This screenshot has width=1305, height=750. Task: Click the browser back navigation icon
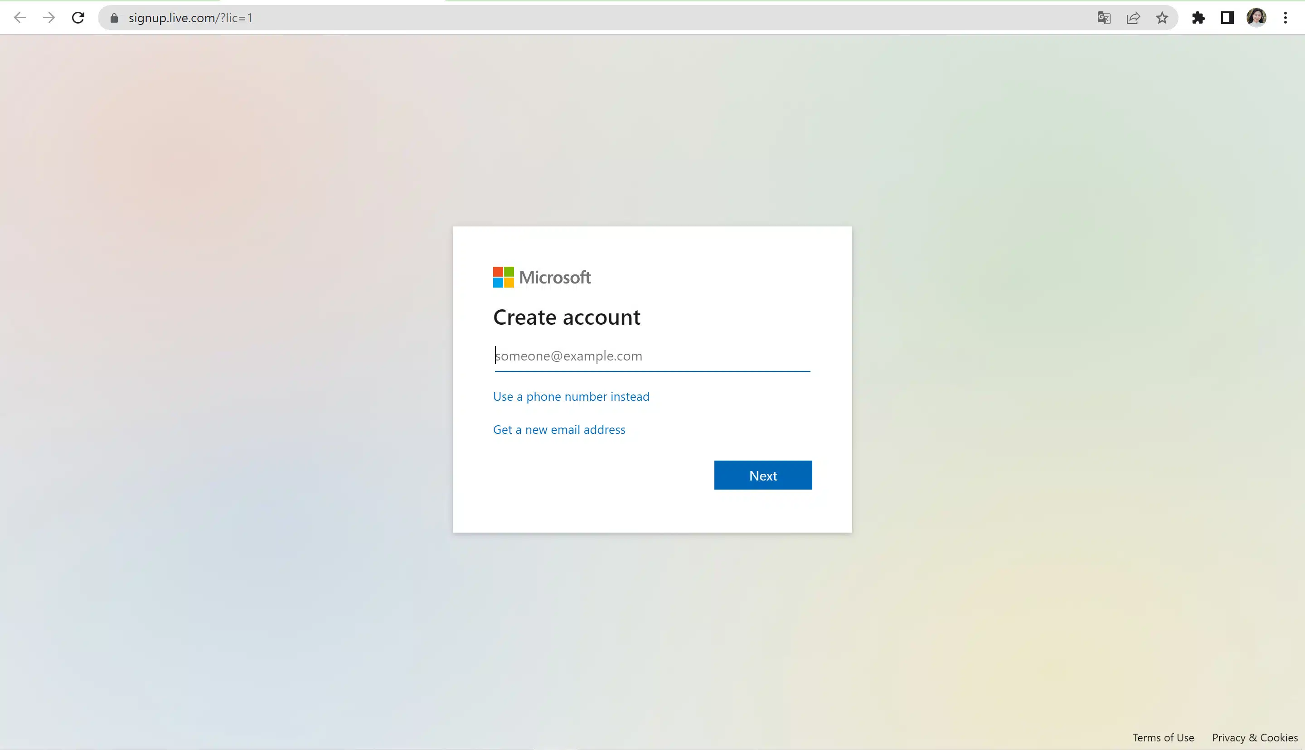pyautogui.click(x=20, y=17)
